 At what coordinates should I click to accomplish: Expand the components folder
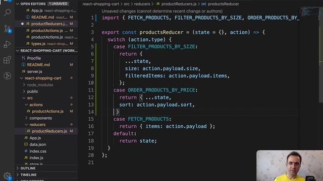pyautogui.click(x=40, y=118)
